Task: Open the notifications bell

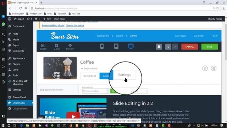Action: [159, 47]
